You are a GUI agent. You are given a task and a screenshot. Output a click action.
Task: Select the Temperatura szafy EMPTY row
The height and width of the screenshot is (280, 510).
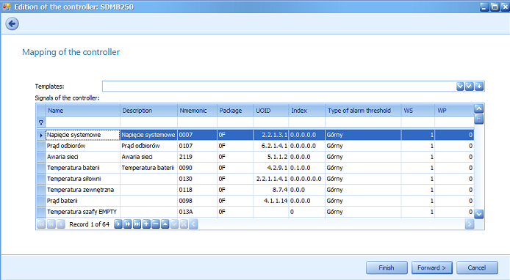255,212
